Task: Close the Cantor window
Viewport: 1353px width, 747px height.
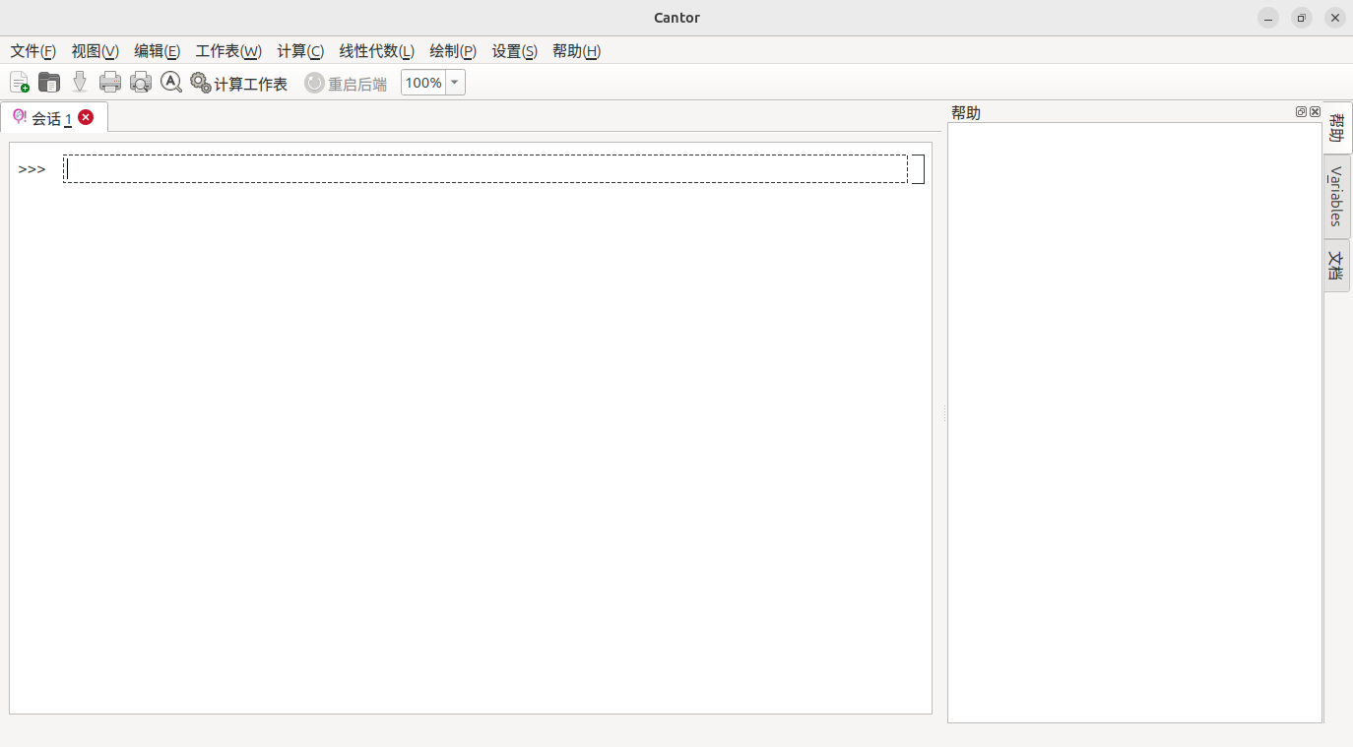Action: (1335, 18)
